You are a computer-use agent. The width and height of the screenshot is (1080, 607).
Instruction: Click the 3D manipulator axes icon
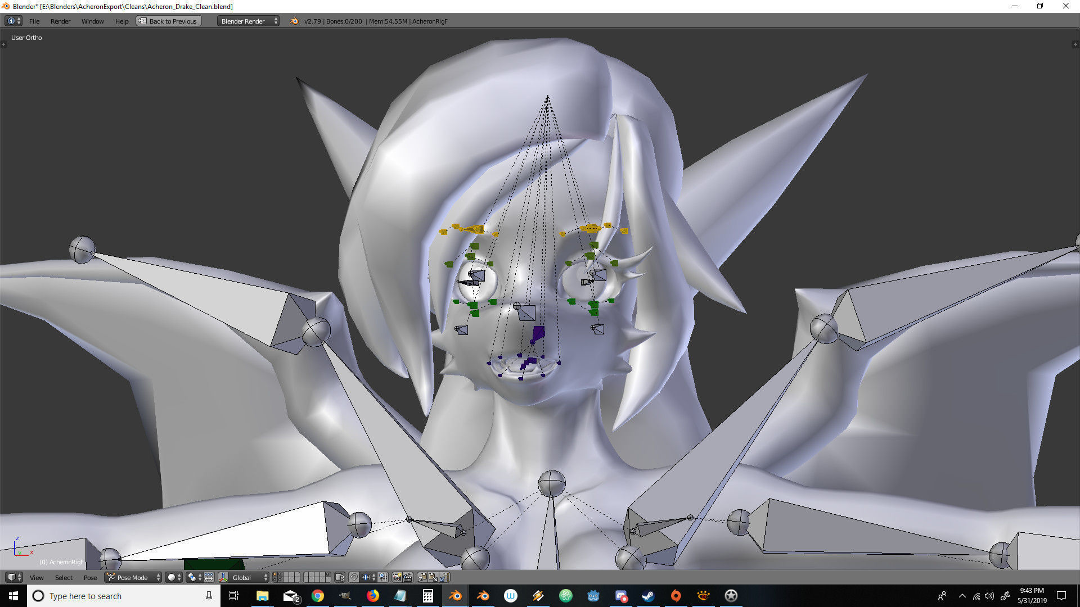pos(223,577)
